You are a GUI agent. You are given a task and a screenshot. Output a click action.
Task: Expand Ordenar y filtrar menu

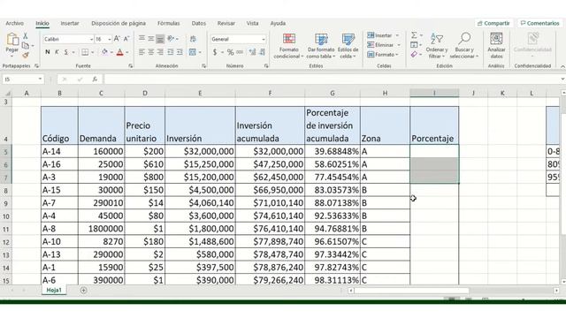(436, 46)
